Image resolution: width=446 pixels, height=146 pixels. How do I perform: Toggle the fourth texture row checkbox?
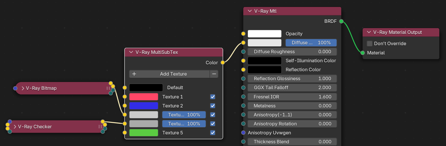[213, 124]
